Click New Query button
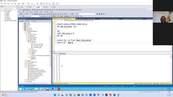The image size is (173, 97). [x=43, y=14]
